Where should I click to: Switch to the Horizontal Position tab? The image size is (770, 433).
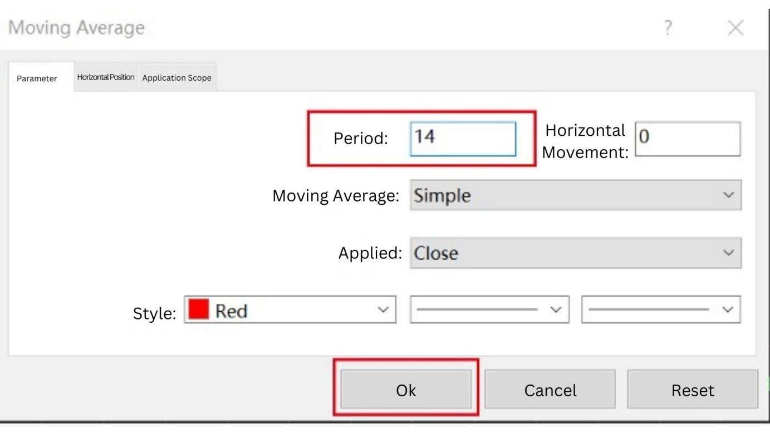(x=105, y=77)
